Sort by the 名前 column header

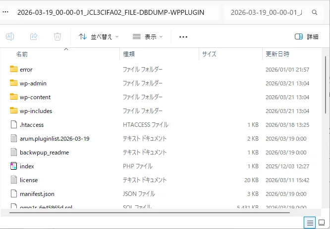(22, 54)
